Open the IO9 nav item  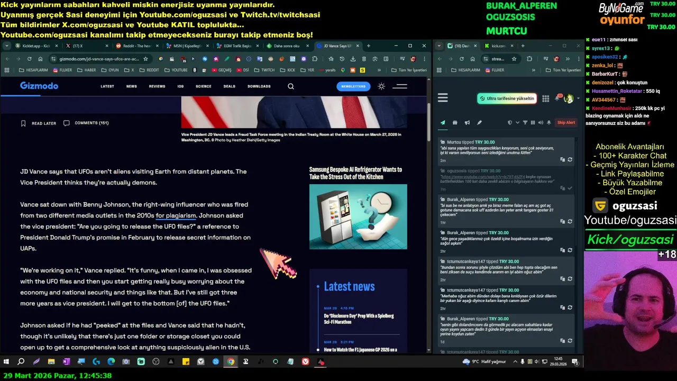(181, 86)
